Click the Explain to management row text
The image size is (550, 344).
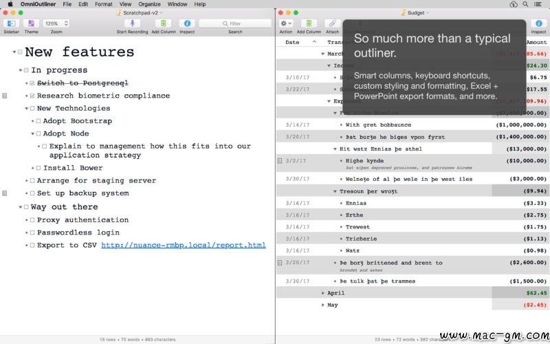(x=150, y=151)
